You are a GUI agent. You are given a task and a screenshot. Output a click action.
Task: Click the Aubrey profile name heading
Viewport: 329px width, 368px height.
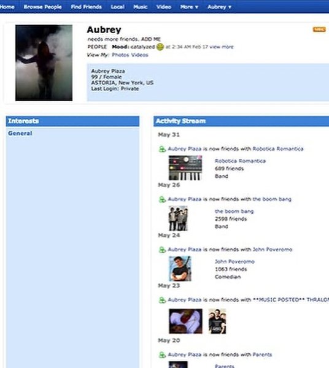pyautogui.click(x=104, y=30)
